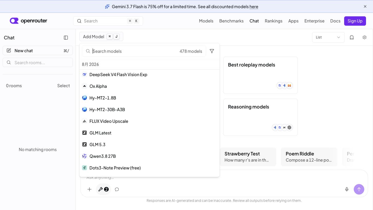Pick Hy-MT2-1.8B from the list
This screenshot has height=210, width=373.
(149, 98)
